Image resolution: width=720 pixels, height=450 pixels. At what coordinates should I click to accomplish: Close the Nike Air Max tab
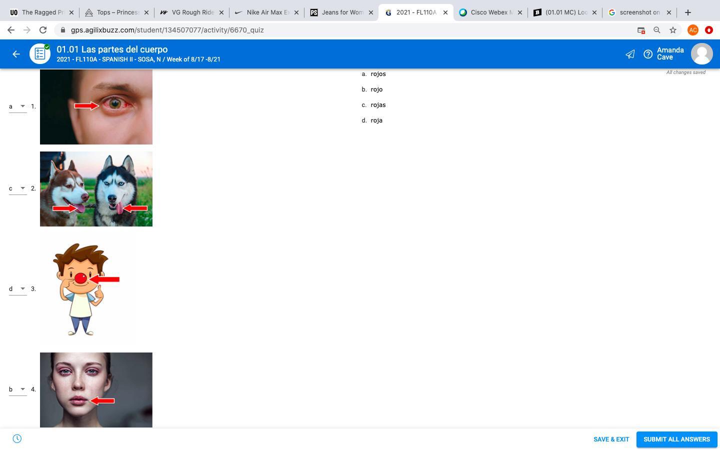click(x=296, y=12)
